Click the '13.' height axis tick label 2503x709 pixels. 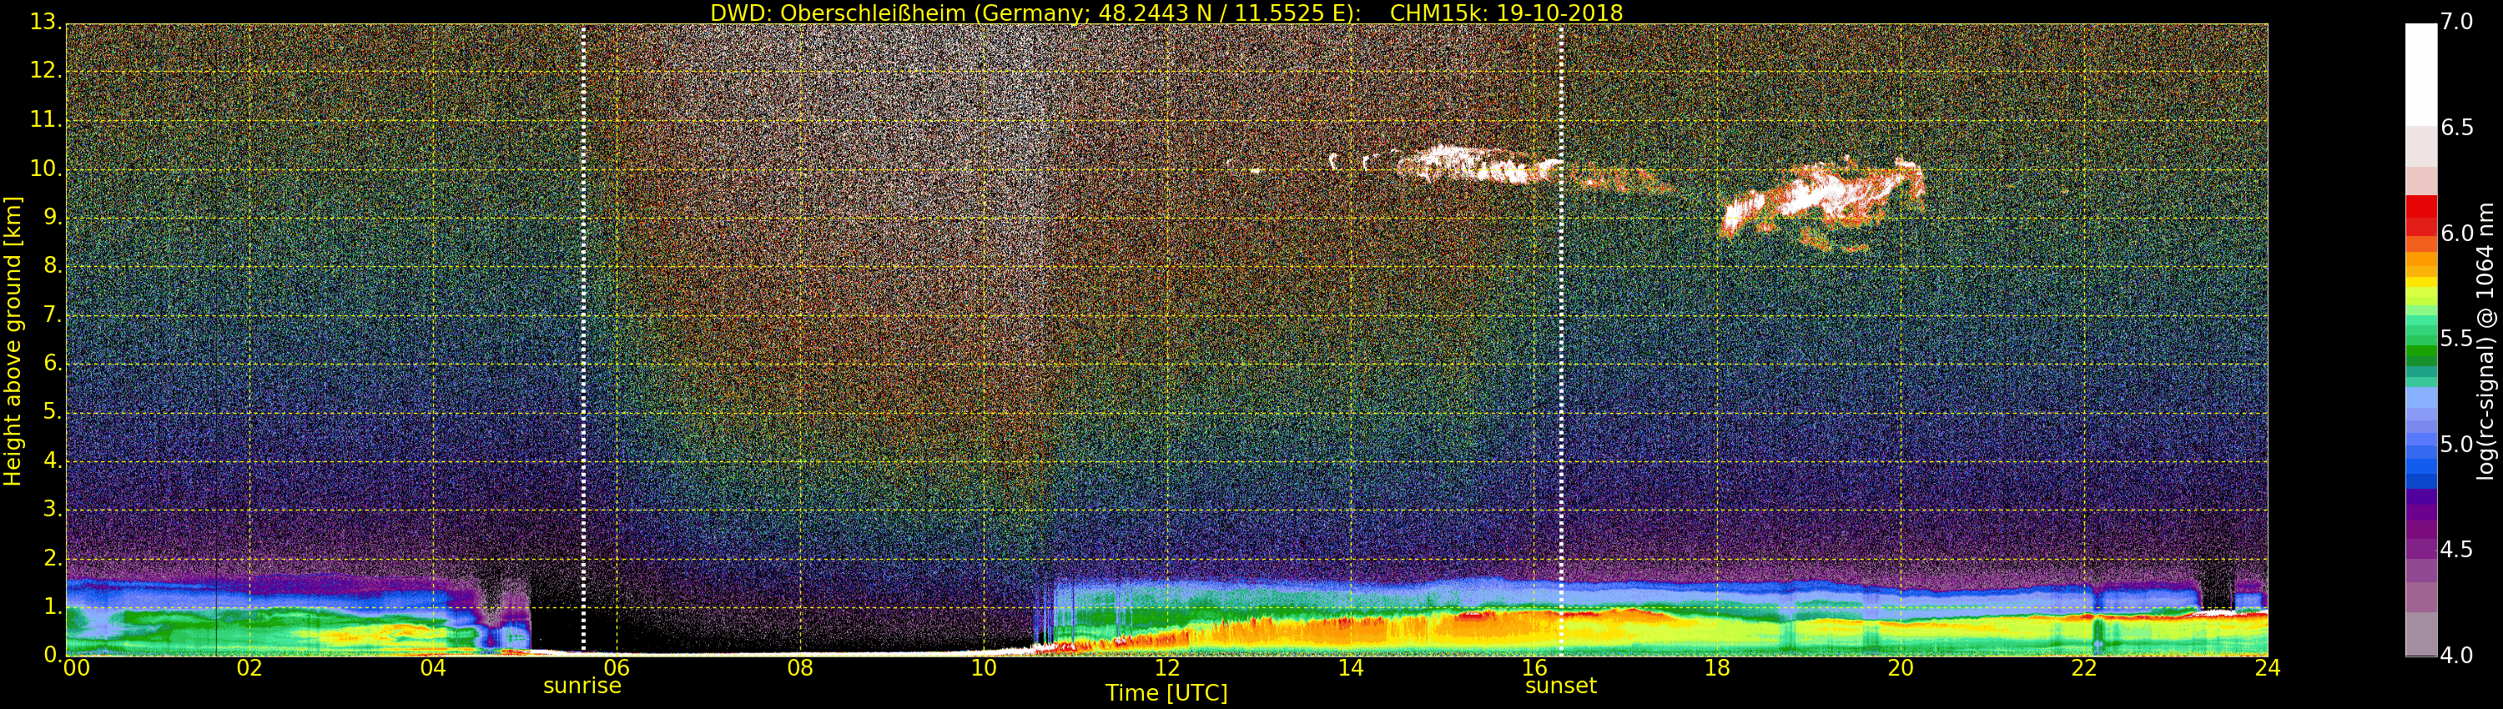point(46,23)
